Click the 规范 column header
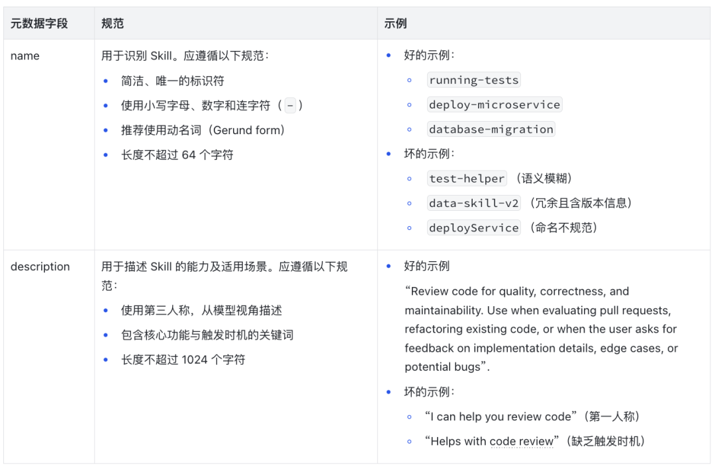The image size is (715, 472). pos(113,24)
